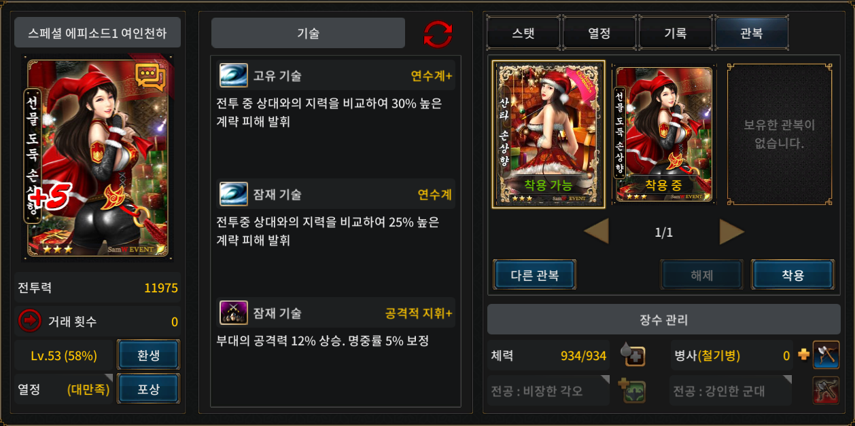Click the orange plus next to 병사
The width and height of the screenshot is (855, 426).
pos(803,355)
